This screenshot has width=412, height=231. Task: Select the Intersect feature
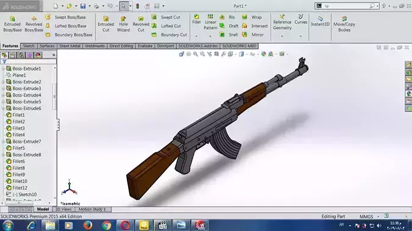(x=255, y=26)
